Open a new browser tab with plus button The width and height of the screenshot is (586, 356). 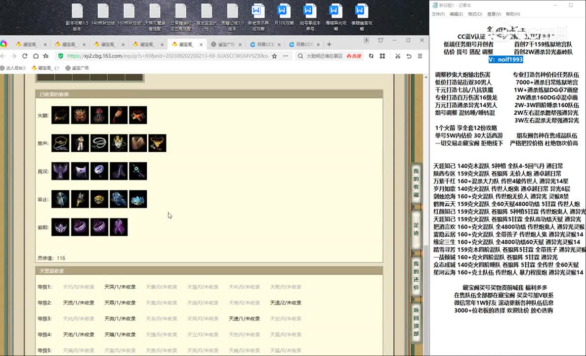(329, 44)
